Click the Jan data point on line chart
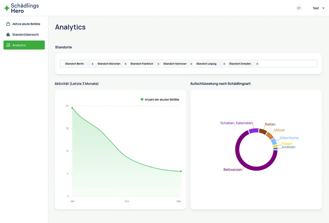The image size is (329, 223). coord(72,108)
